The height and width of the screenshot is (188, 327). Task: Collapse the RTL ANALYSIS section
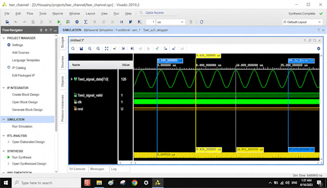coord(3,136)
